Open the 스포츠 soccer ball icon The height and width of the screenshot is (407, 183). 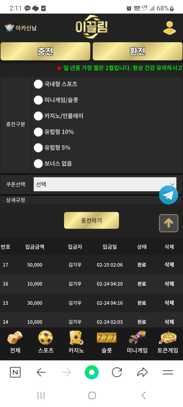pyautogui.click(x=45, y=338)
